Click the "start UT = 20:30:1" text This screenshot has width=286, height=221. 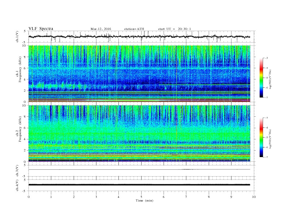click(x=174, y=29)
